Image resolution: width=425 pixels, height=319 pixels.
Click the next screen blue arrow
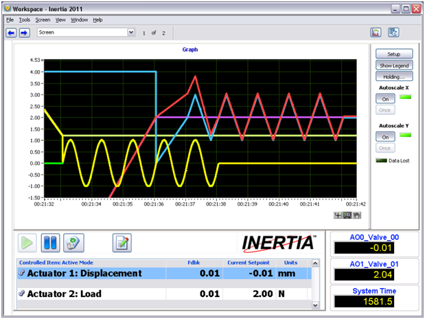pos(24,32)
